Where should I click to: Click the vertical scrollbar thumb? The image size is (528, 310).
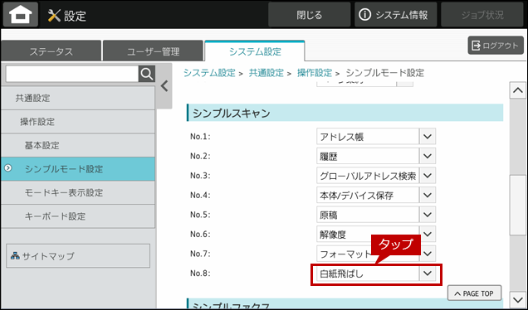tap(517, 205)
